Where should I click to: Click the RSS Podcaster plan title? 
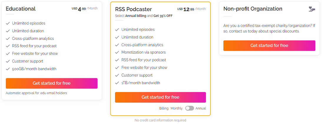point(133,9)
